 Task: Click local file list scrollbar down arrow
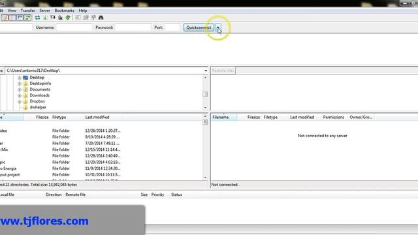[205, 178]
